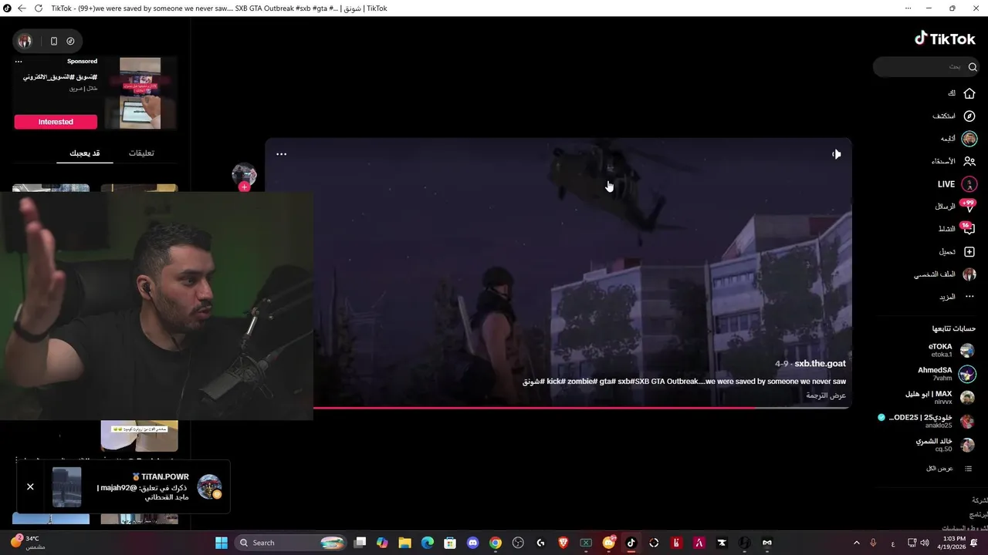Screen dimensions: 988x555
Task: Click the TikTok taskbar icon
Action: click(x=631, y=543)
